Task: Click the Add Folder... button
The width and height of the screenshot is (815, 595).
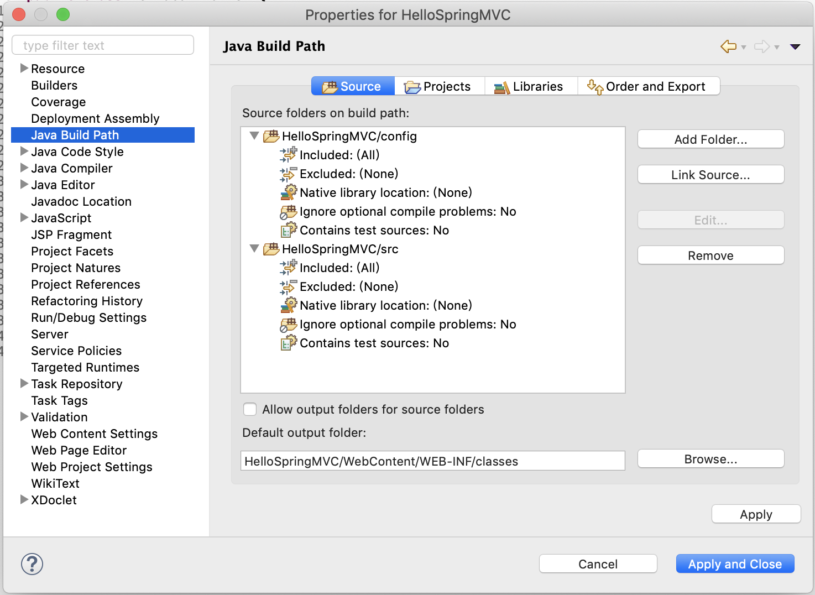Action: pos(711,139)
